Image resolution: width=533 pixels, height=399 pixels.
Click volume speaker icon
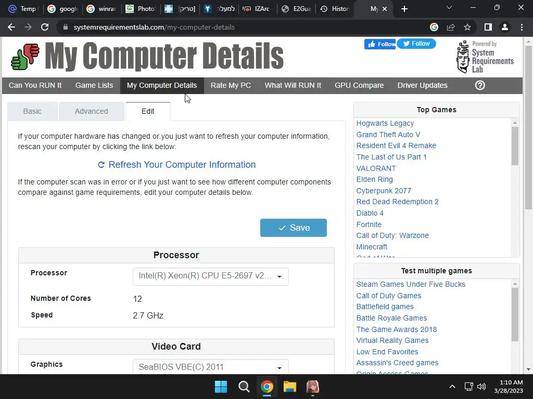(x=481, y=387)
